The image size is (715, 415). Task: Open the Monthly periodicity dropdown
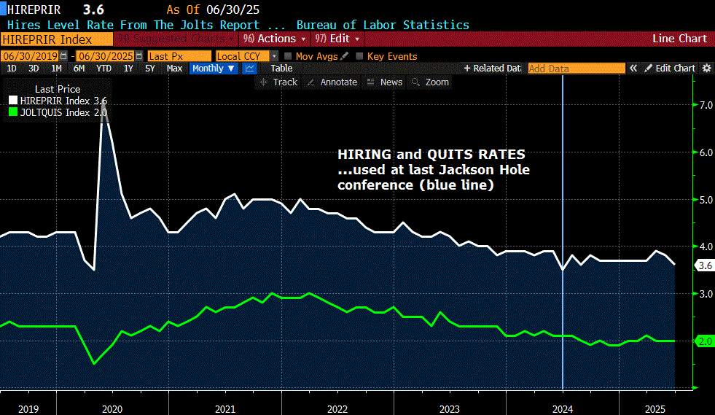[x=214, y=69]
